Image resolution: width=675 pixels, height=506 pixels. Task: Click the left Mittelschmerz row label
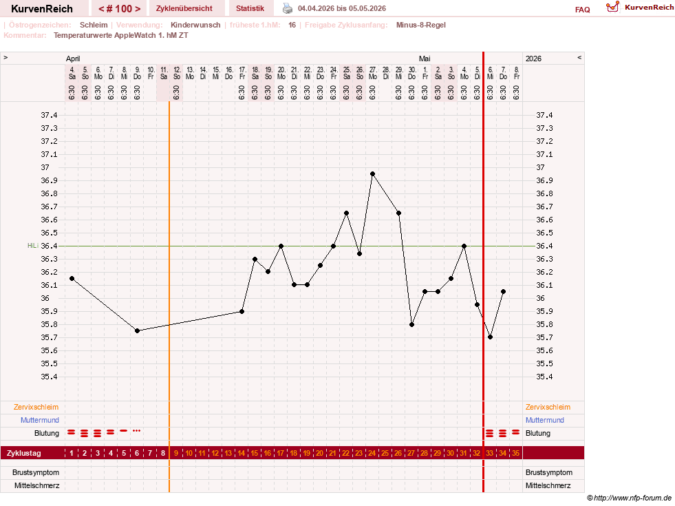(36, 485)
